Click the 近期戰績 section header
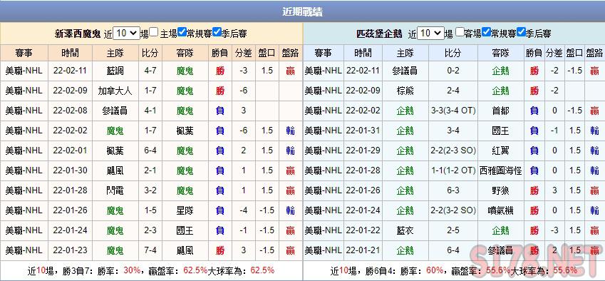The image size is (605, 281). pos(302,12)
